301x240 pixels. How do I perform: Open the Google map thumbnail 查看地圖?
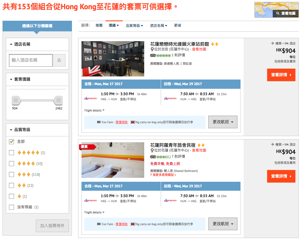tap(276, 10)
